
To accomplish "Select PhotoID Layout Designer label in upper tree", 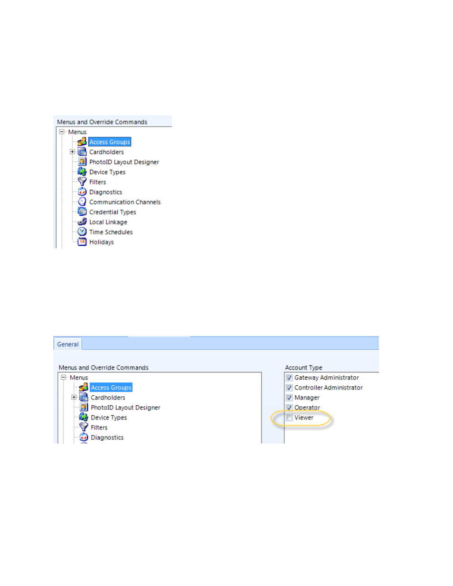I will pyautogui.click(x=124, y=162).
